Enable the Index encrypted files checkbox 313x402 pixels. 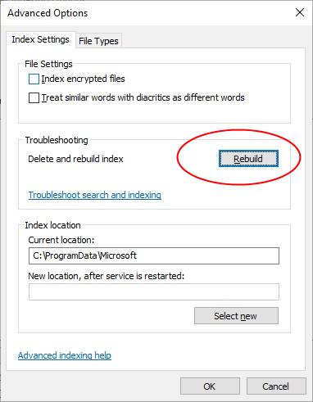[x=34, y=79]
